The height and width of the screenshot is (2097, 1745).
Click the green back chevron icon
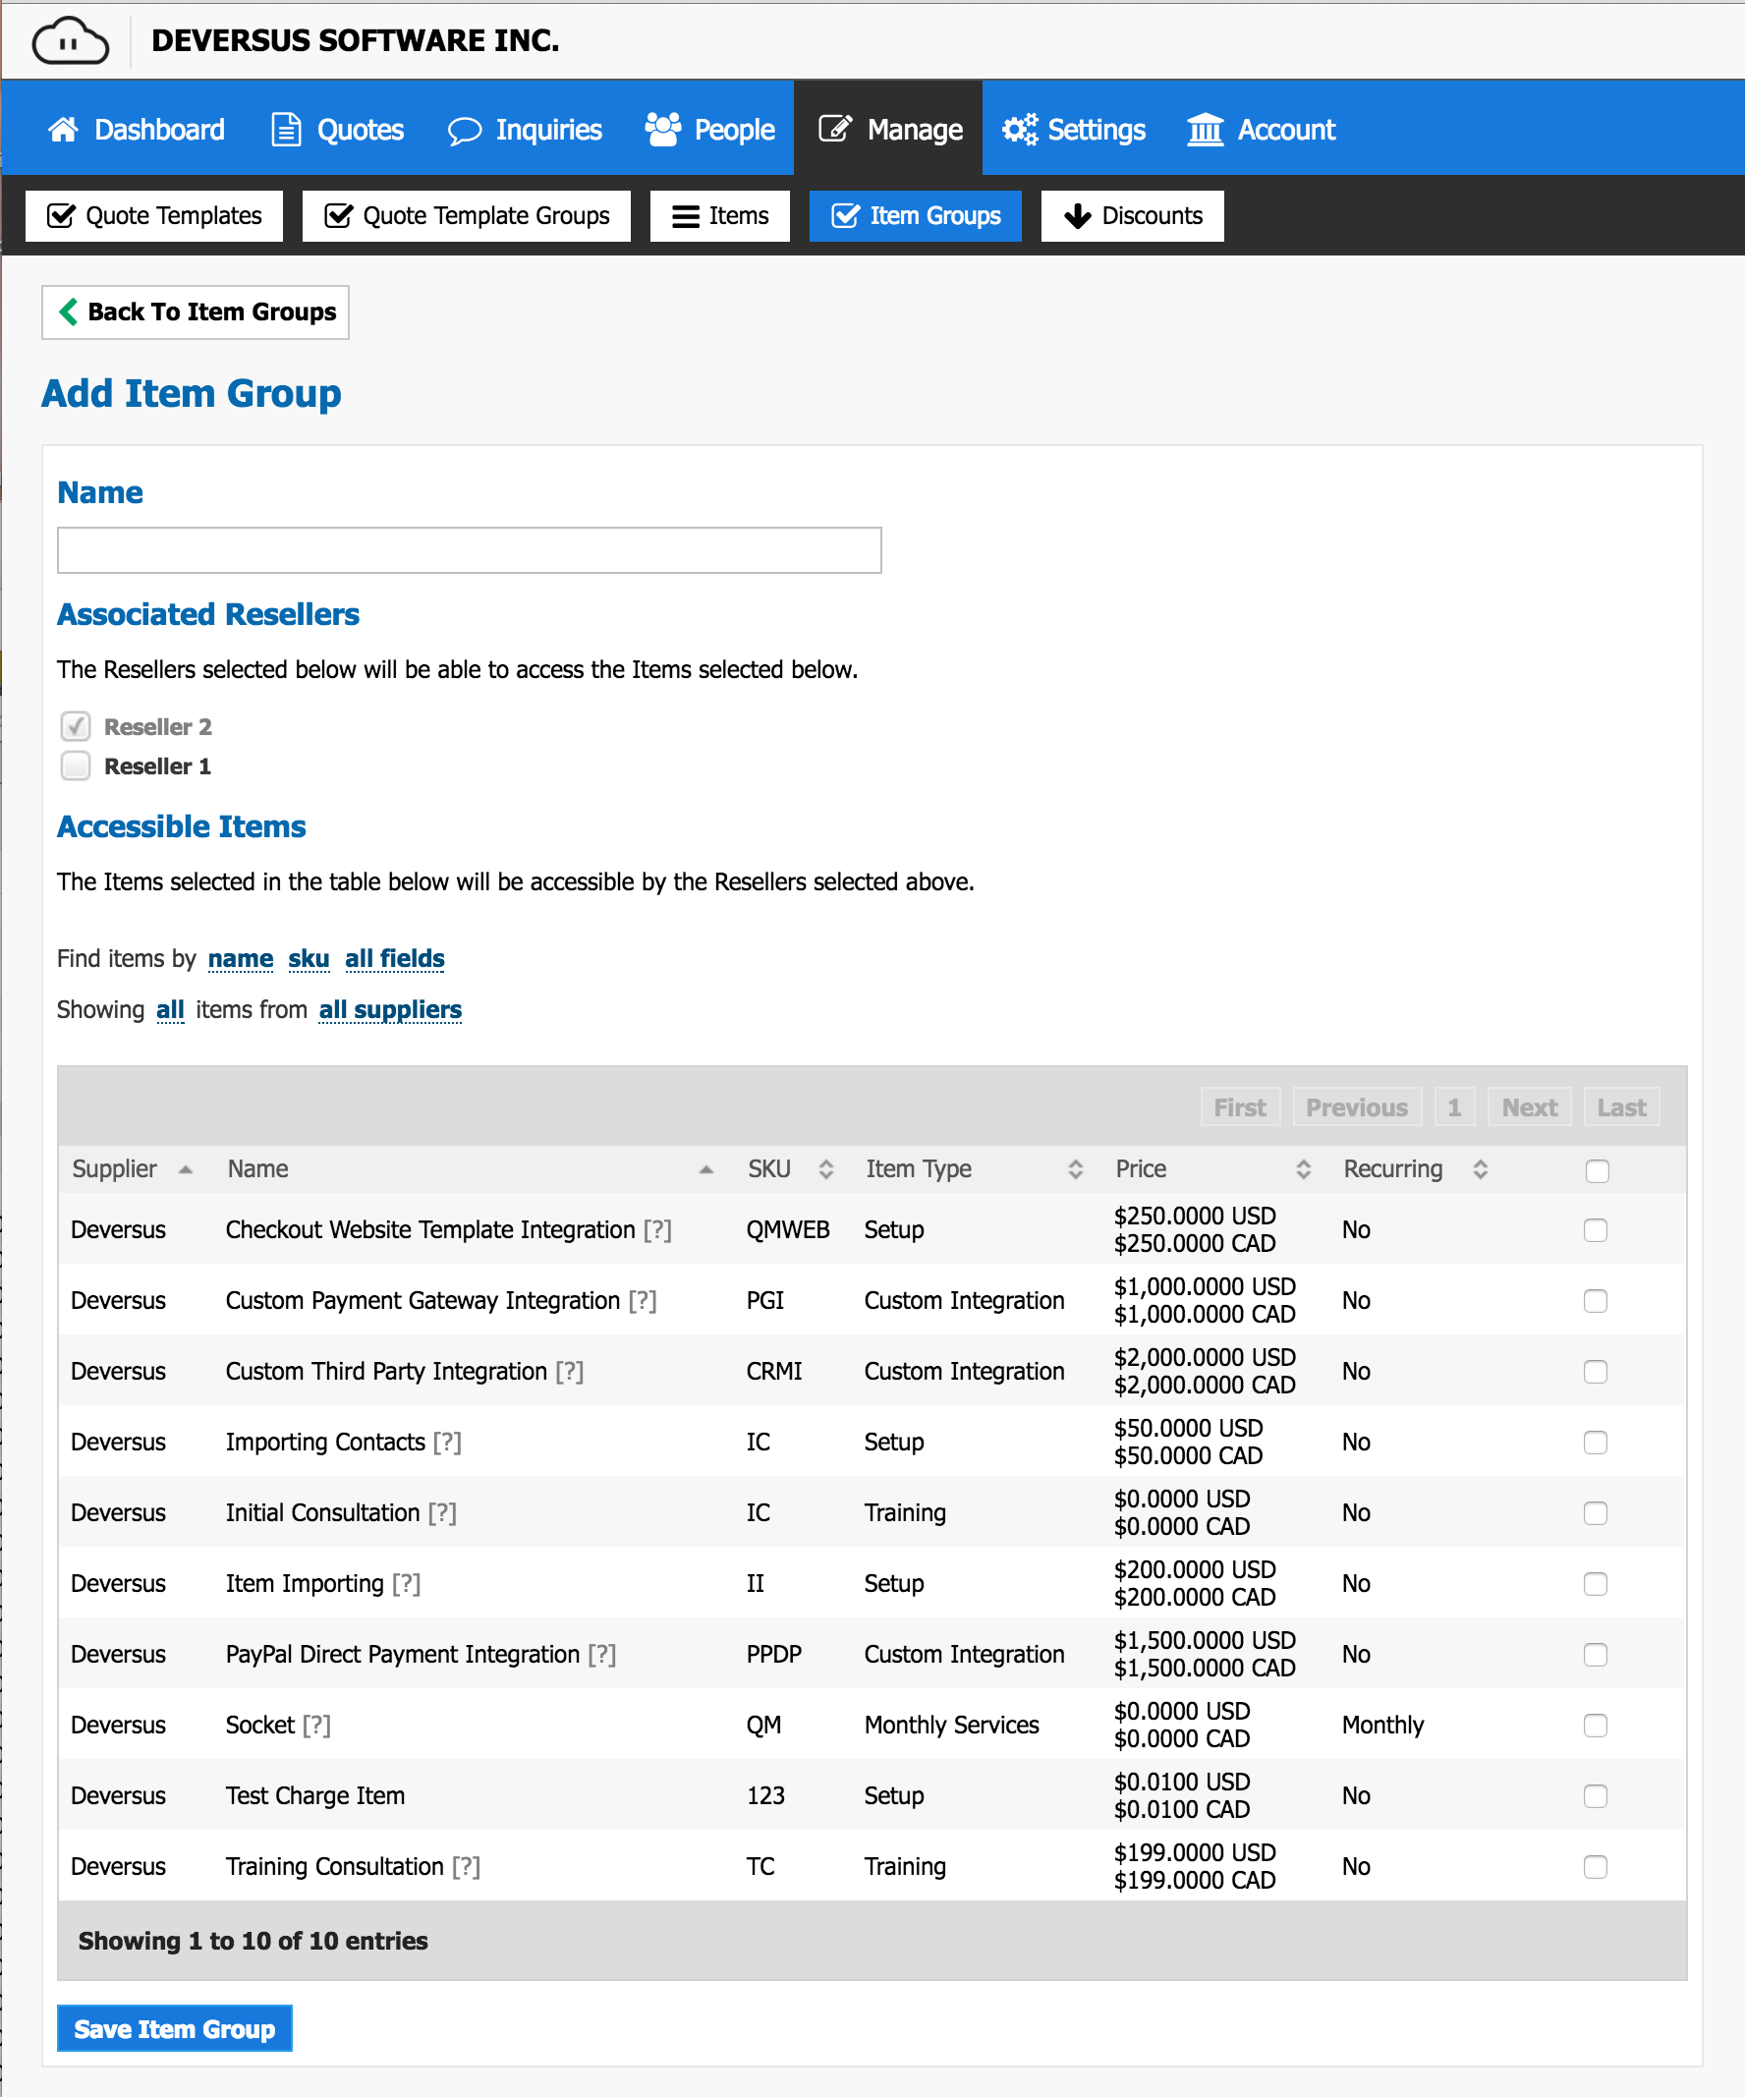click(68, 312)
